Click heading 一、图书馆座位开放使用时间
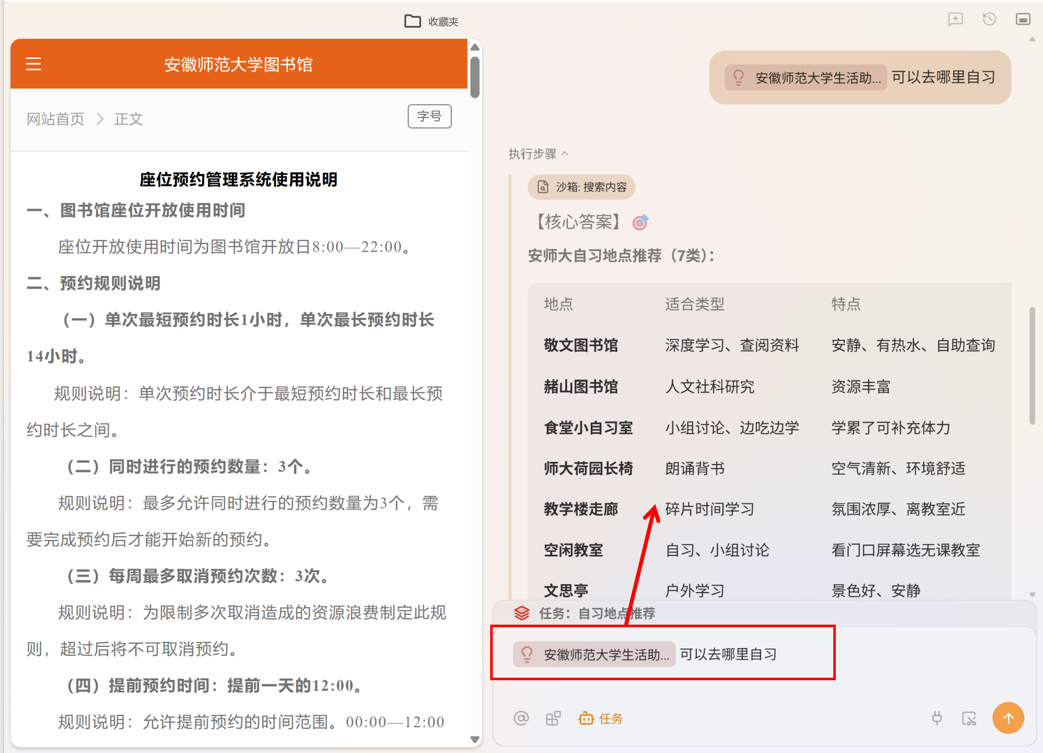Screen dimensions: 1043x753 [136, 210]
